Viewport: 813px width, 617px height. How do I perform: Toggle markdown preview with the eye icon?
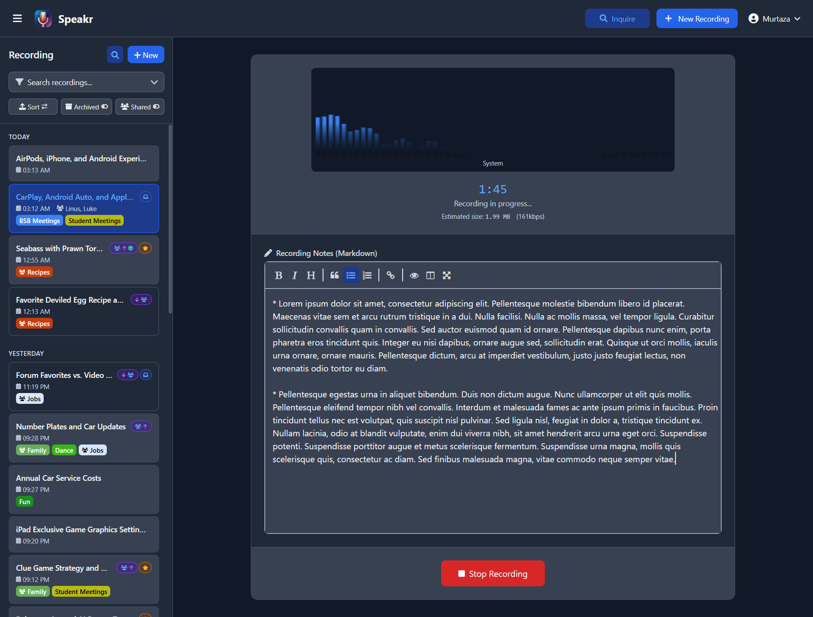tap(414, 275)
